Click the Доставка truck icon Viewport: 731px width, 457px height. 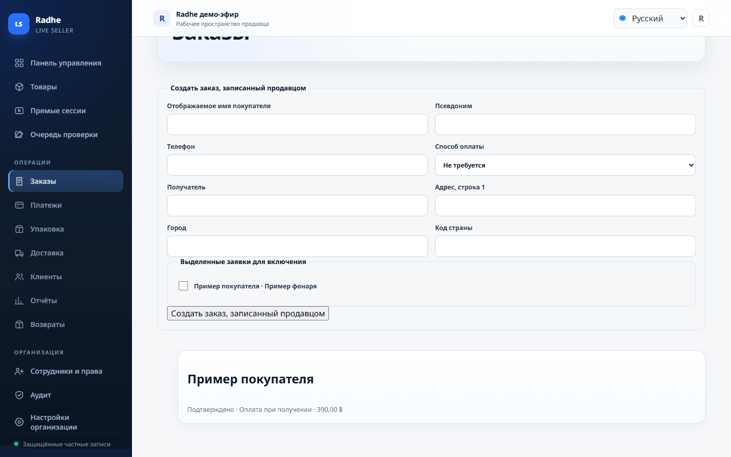coord(19,253)
